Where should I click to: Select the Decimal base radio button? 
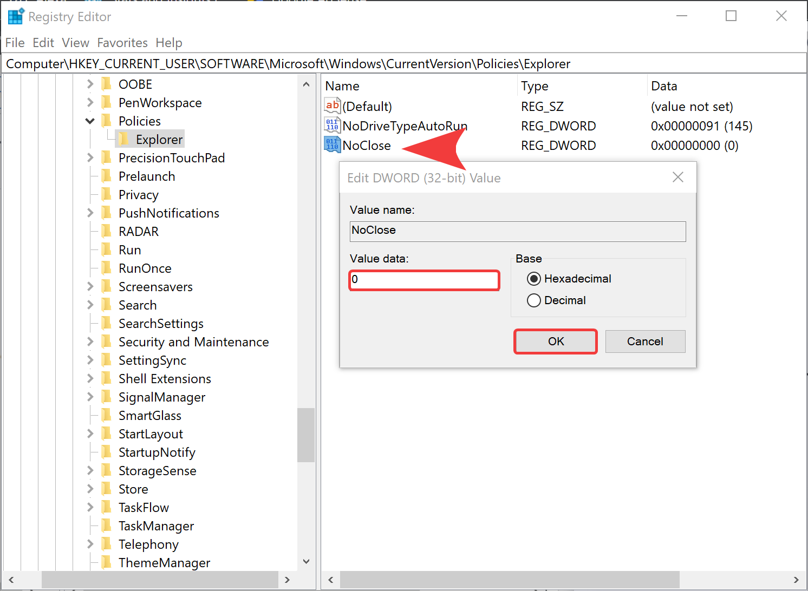pyautogui.click(x=534, y=300)
